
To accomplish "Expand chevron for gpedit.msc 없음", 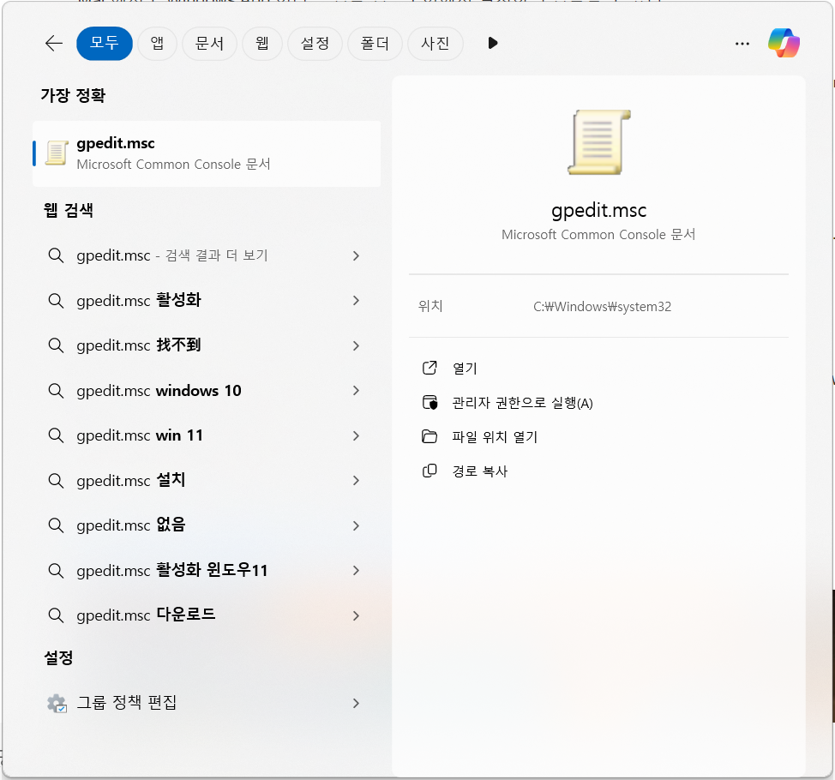I will (356, 525).
